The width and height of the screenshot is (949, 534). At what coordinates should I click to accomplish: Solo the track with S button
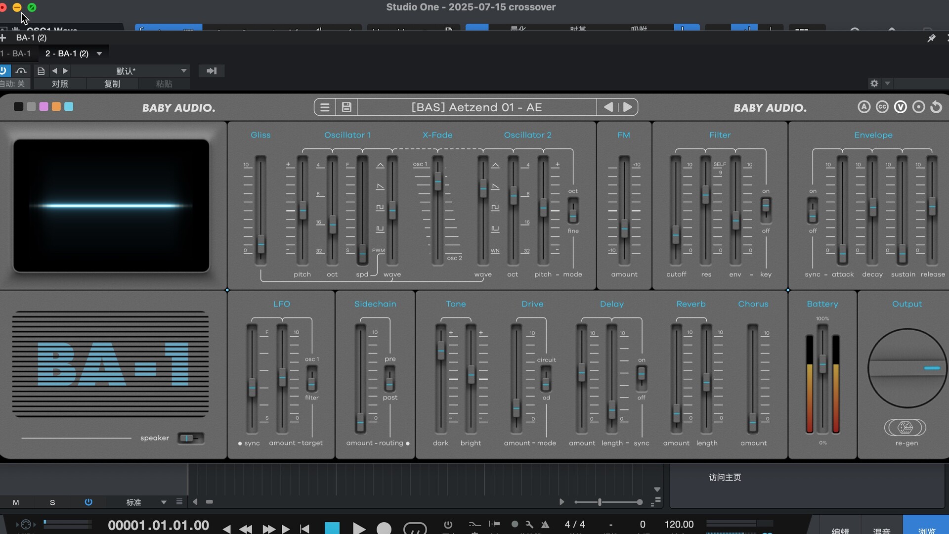[52, 502]
